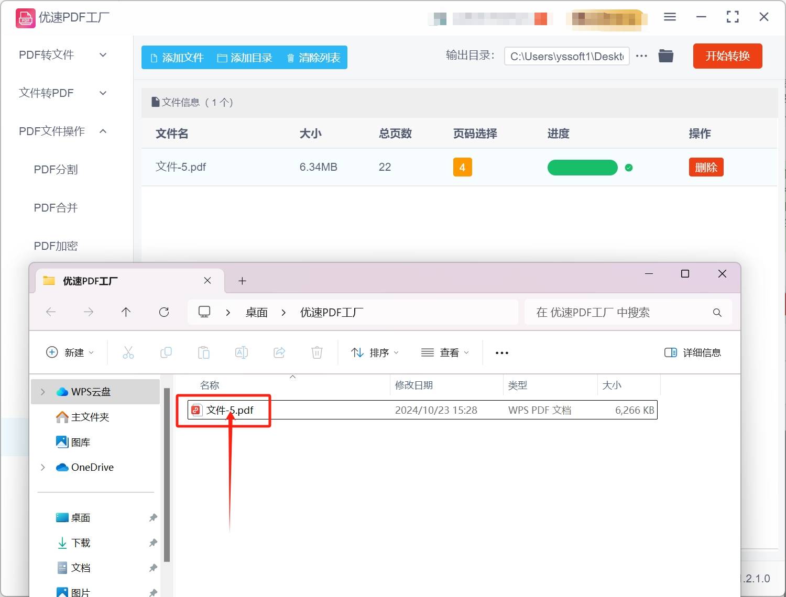Viewport: 786px width, 597px height.
Task: Open the 新建 dropdown in Explorer
Action: (x=70, y=352)
